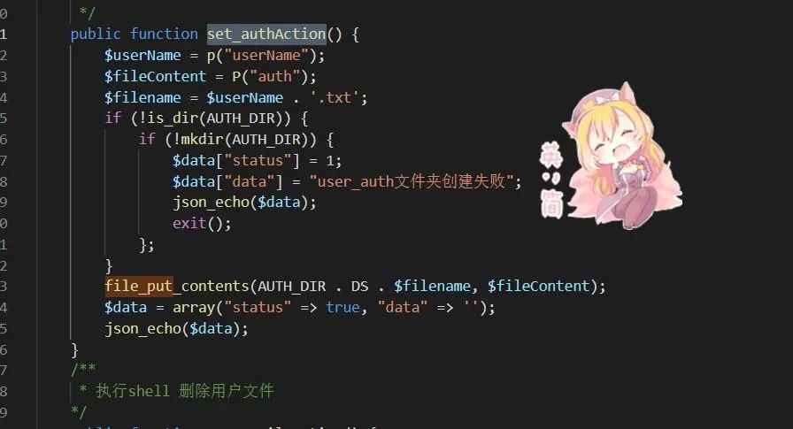793x429 pixels.
Task: Click the exit() statement
Action: click(202, 224)
